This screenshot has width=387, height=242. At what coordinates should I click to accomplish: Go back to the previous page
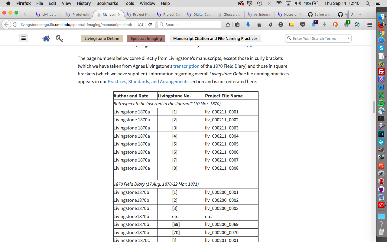point(6,25)
